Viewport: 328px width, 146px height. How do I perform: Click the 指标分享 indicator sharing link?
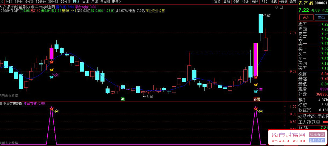317,134
